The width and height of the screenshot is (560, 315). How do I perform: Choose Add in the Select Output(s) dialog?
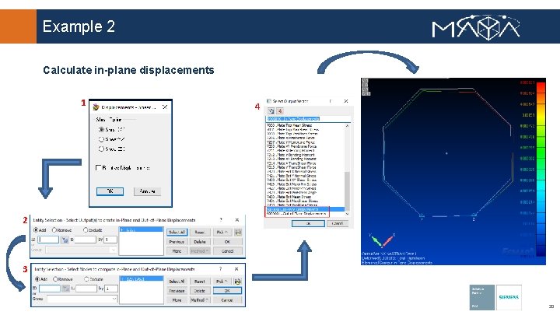pyautogui.click(x=35, y=230)
